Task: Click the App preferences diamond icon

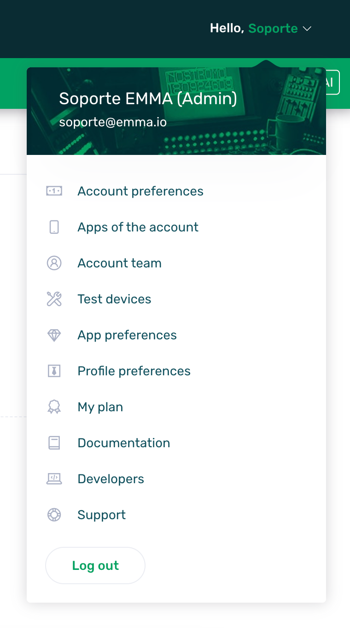Action: [x=54, y=335]
